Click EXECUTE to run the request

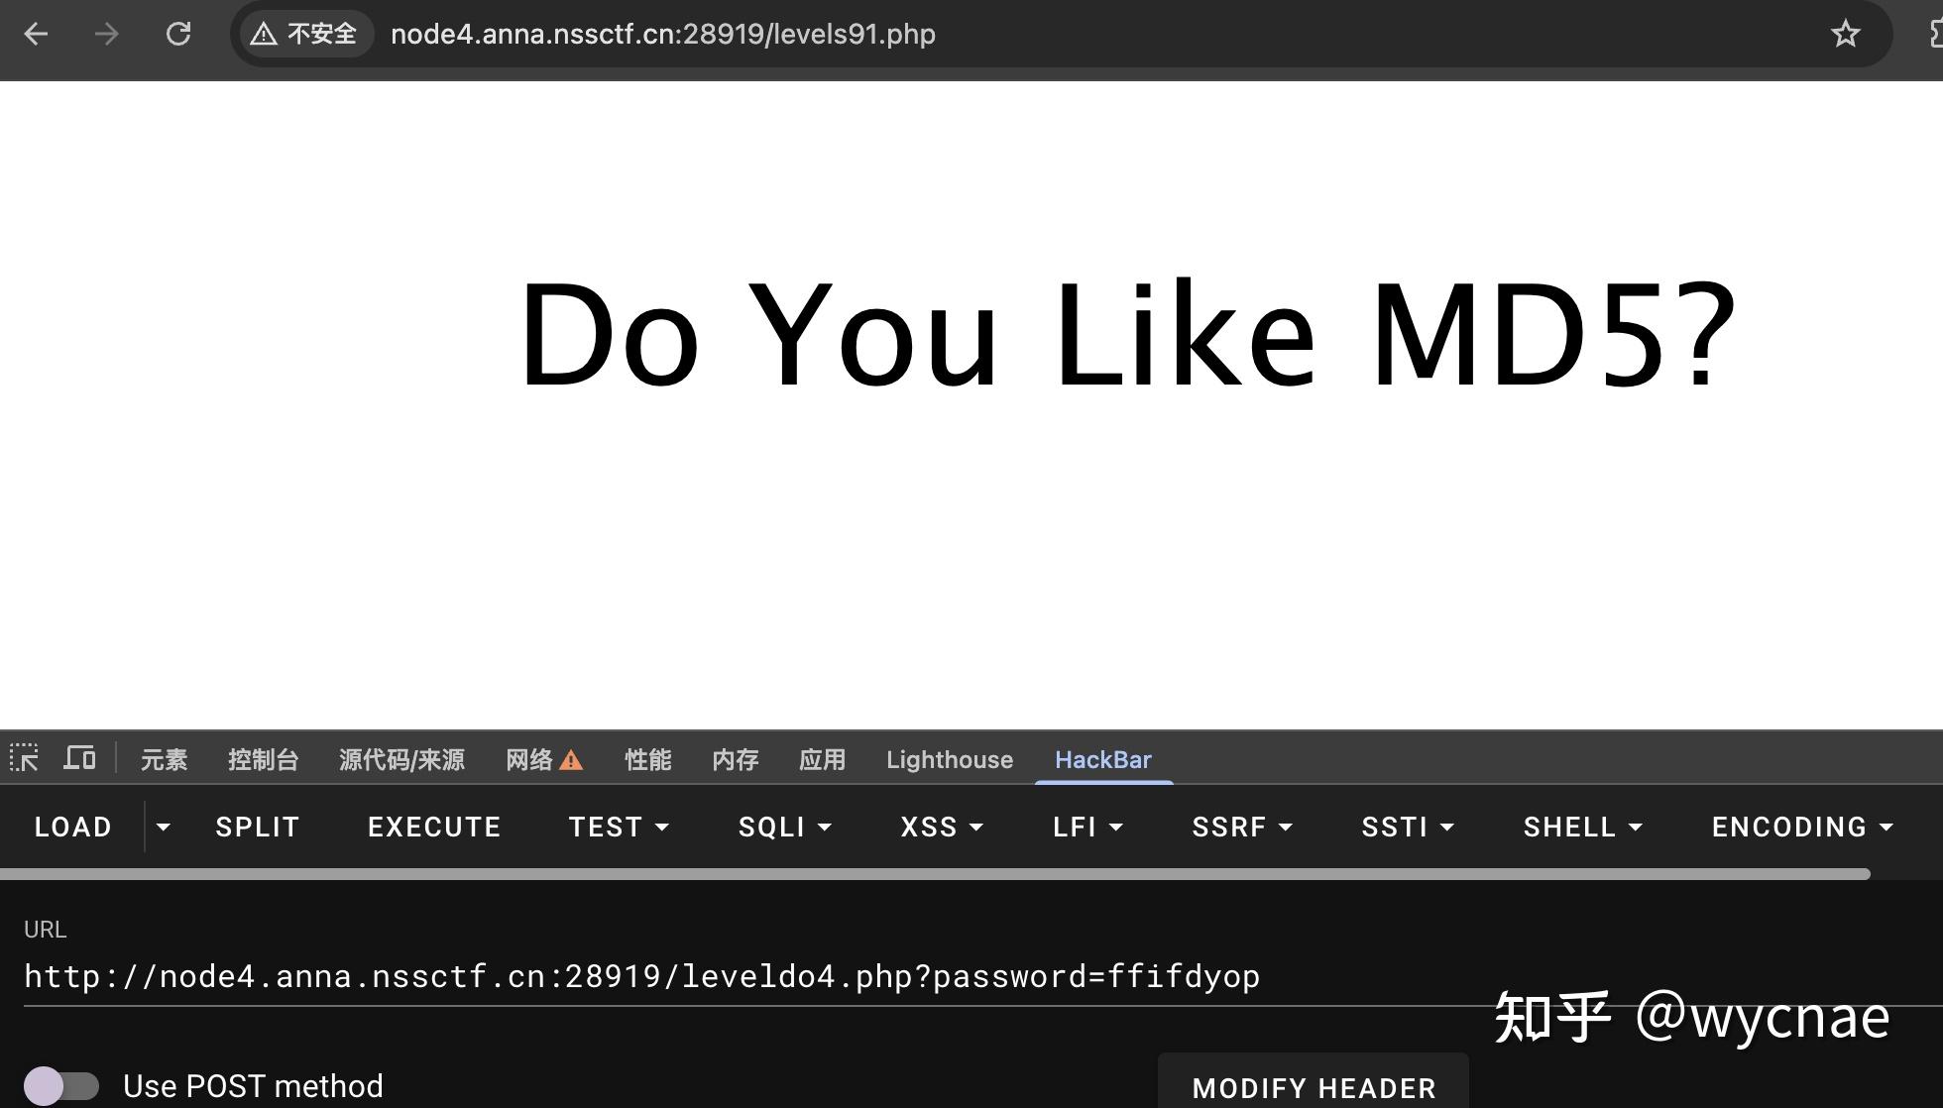pyautogui.click(x=433, y=827)
